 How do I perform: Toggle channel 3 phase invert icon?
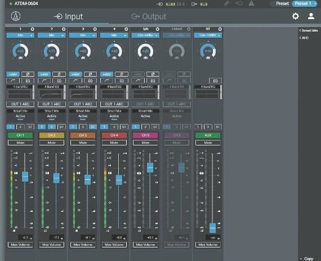[x=90, y=74]
